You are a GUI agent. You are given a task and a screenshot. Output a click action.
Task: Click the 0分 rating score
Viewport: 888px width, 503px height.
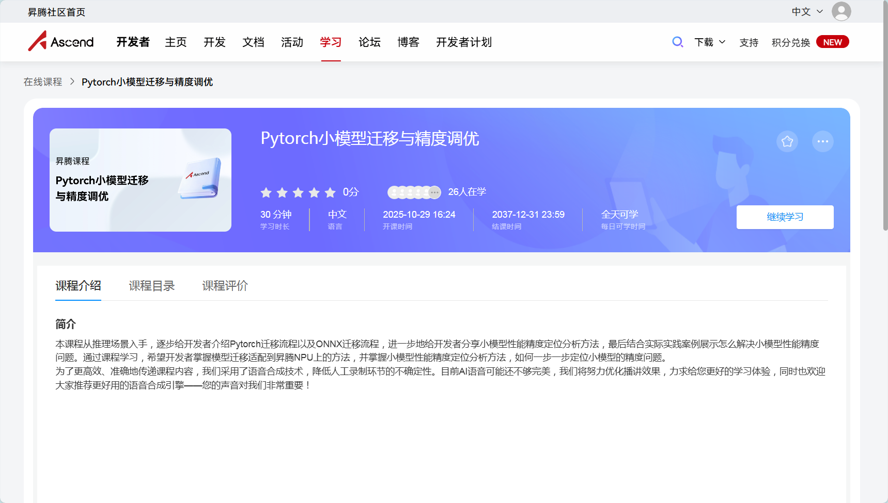351,192
